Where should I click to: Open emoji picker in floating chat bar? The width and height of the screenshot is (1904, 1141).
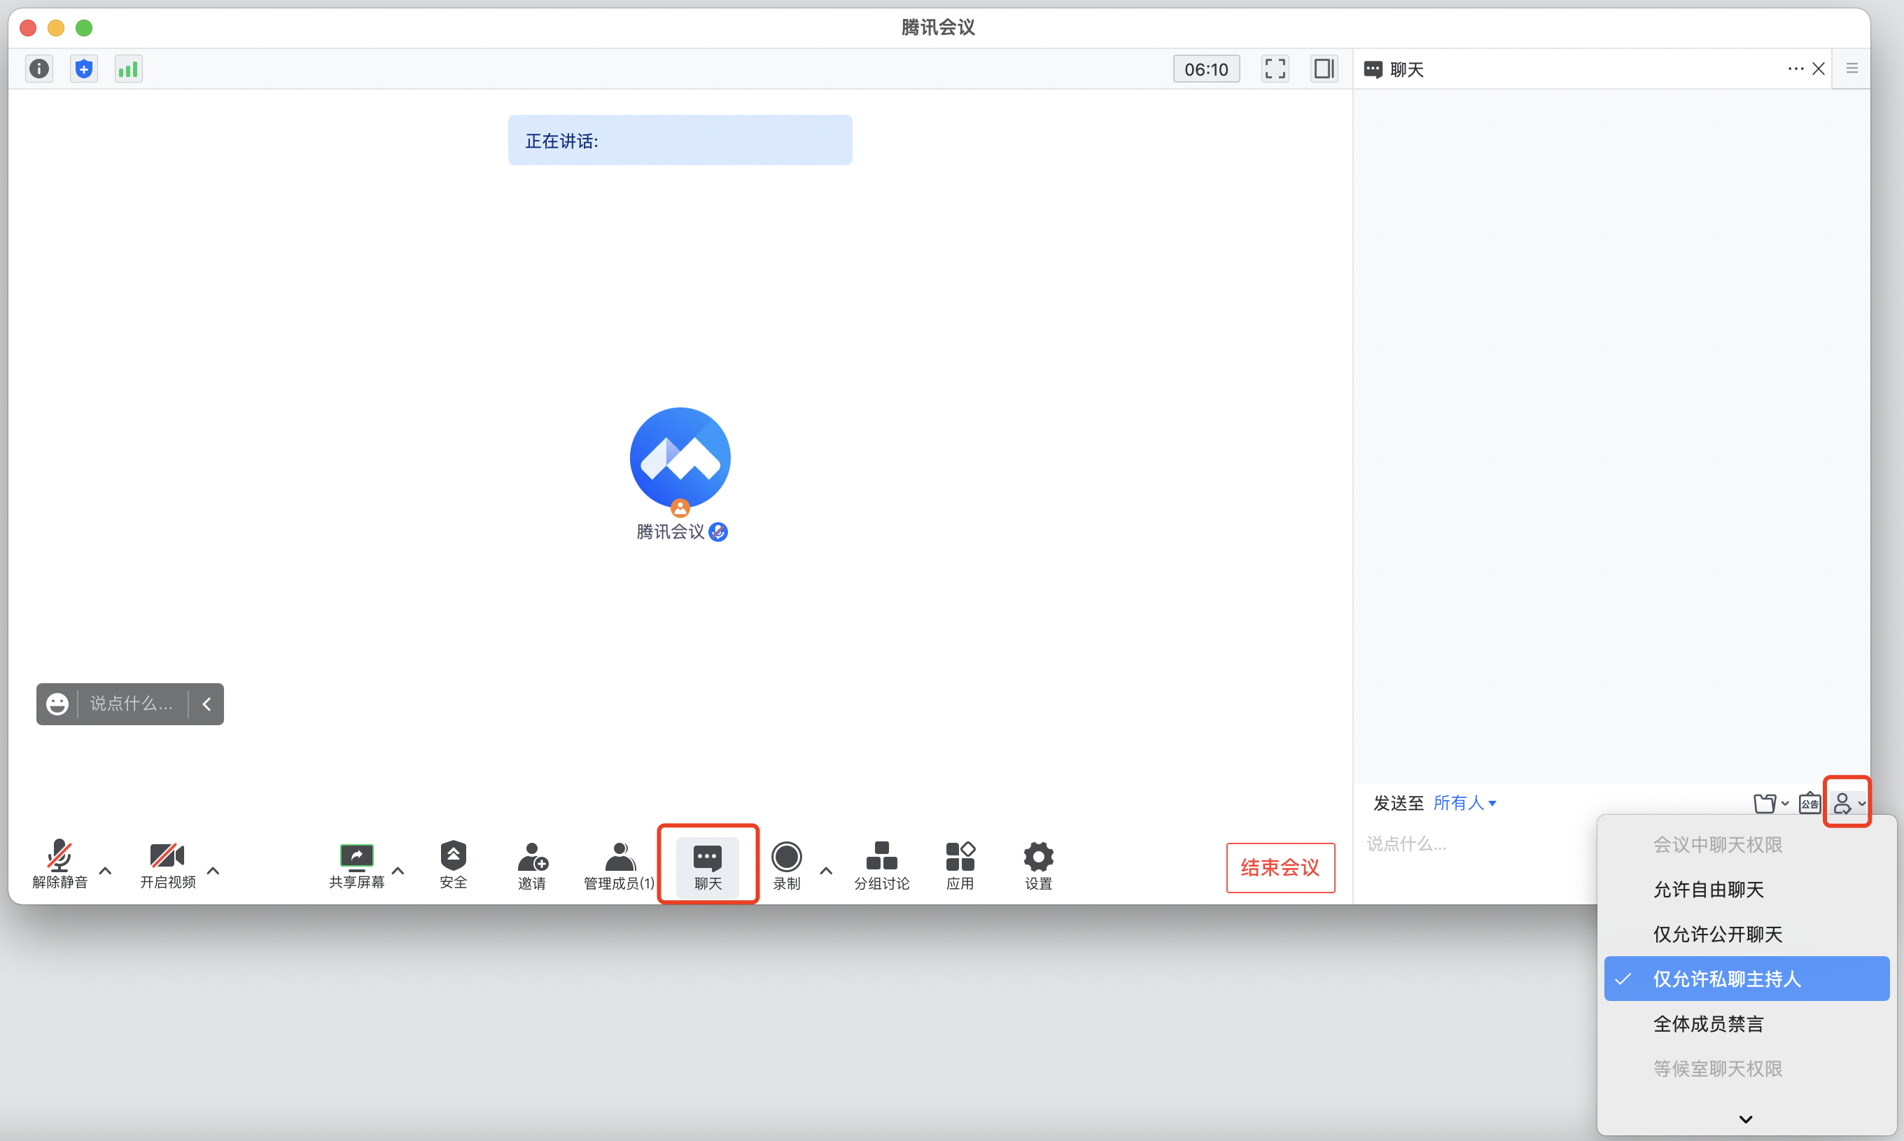[x=57, y=704]
